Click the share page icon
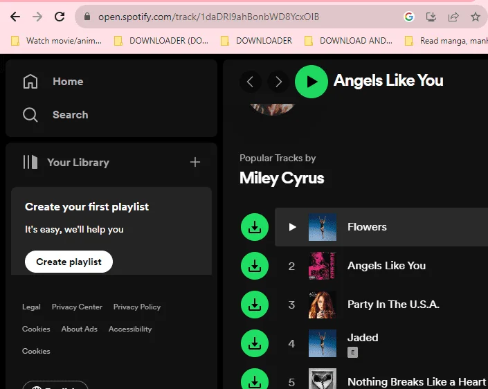Image resolution: width=488 pixels, height=389 pixels. pyautogui.click(x=453, y=17)
